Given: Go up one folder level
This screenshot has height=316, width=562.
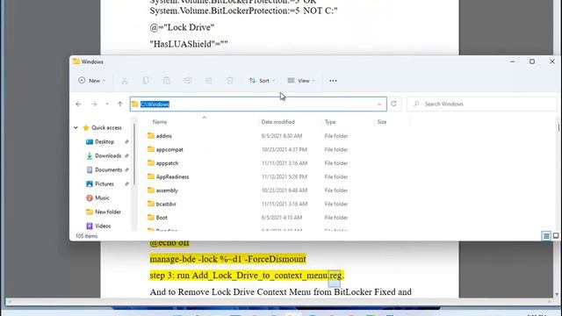Looking at the screenshot, I should click(120, 104).
